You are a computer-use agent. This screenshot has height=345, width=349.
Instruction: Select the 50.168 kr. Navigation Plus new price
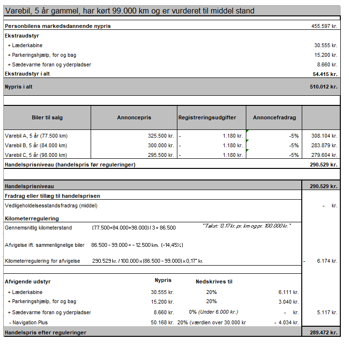pos(162,322)
